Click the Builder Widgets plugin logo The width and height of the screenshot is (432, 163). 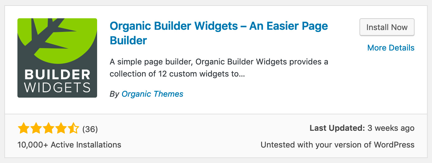click(x=57, y=58)
